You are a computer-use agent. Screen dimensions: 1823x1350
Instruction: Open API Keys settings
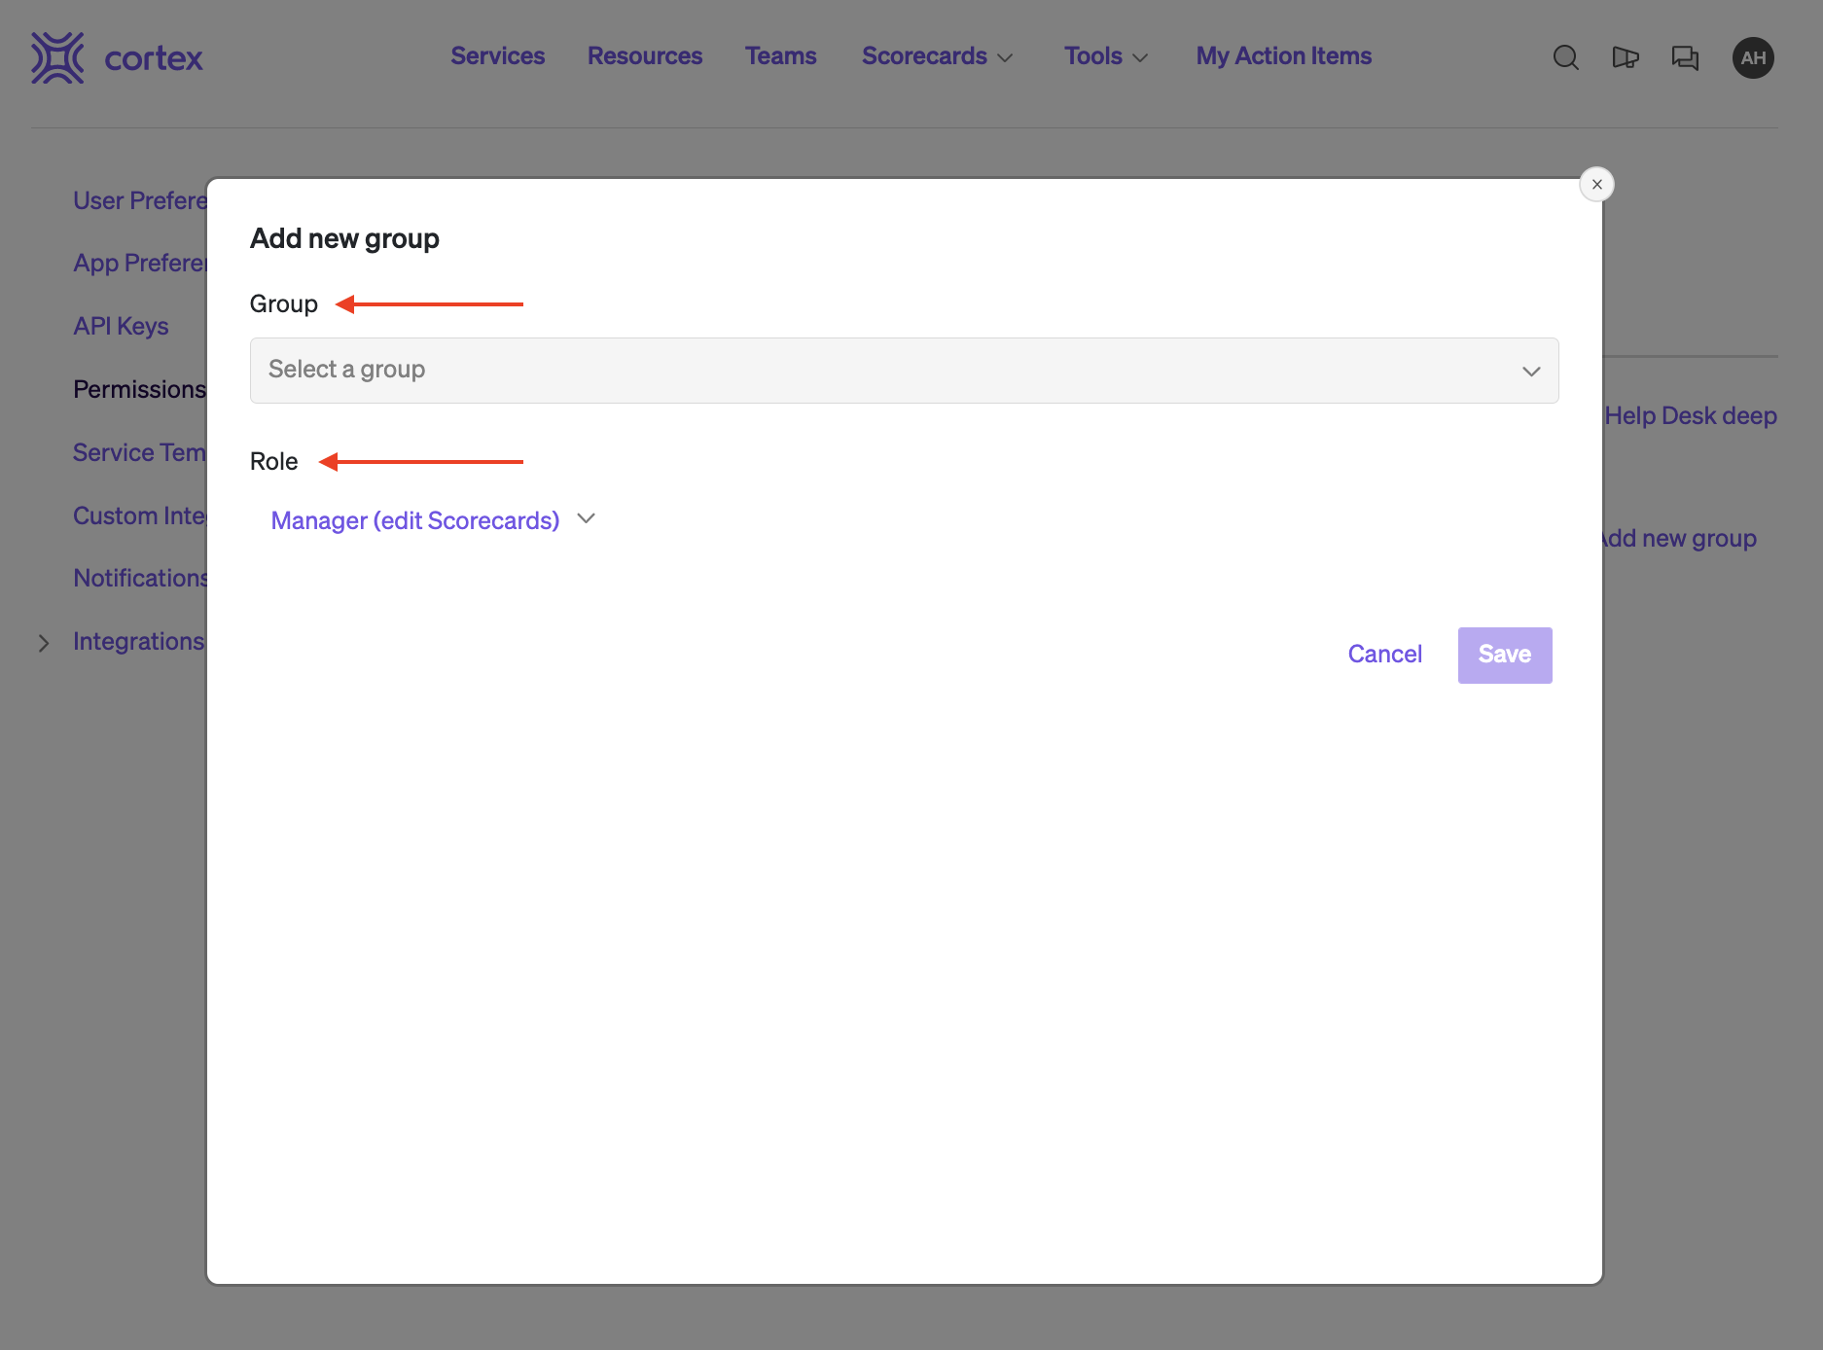tap(121, 326)
